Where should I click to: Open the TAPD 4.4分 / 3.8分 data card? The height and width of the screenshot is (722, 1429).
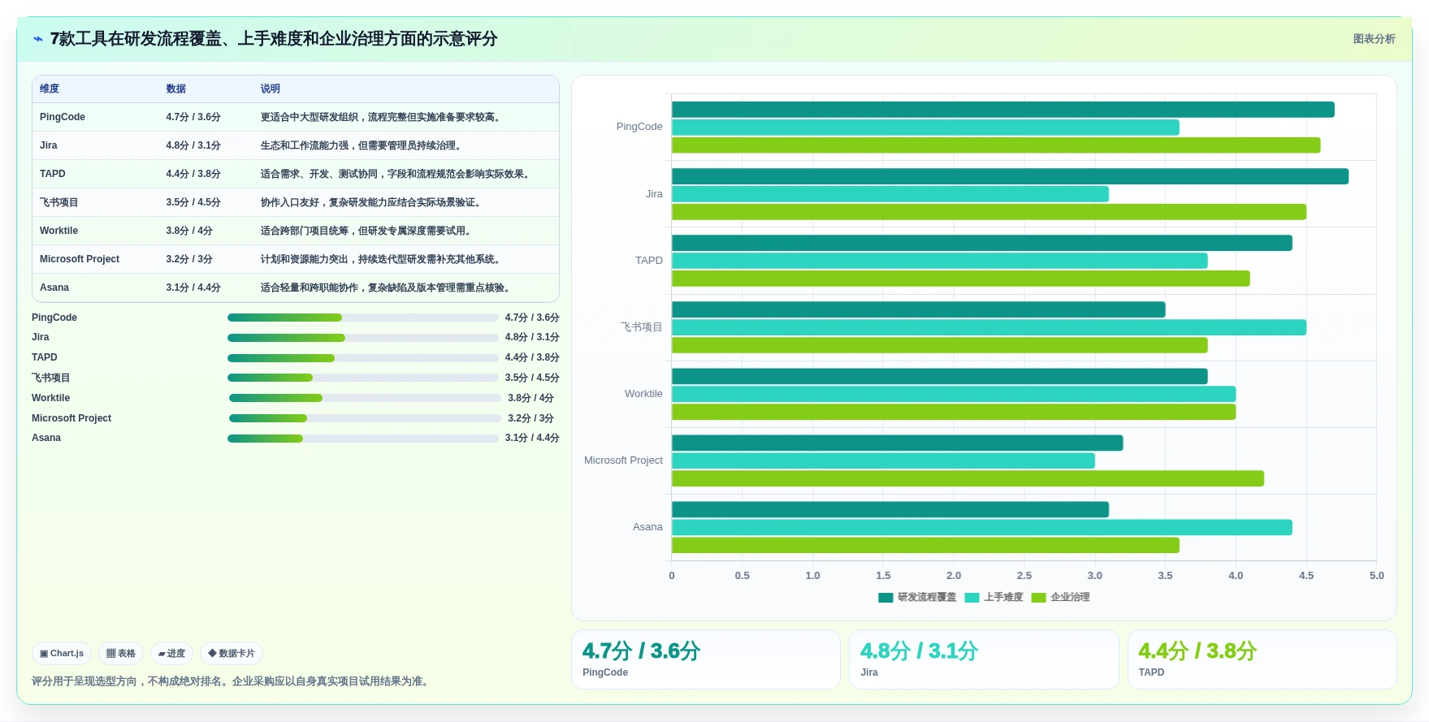click(1262, 659)
